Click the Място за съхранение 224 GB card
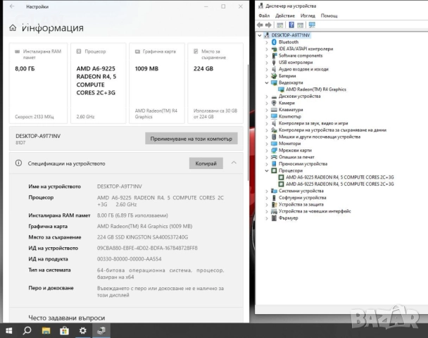428x338 pixels. (x=215, y=83)
